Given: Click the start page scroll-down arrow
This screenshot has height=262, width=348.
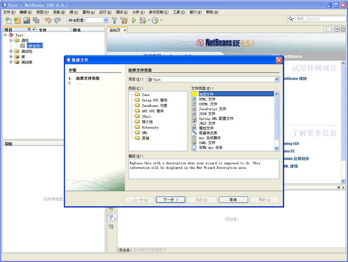Looking at the screenshot, I should [343, 181].
